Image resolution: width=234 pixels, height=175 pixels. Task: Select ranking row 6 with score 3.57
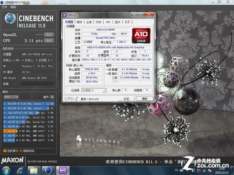coord(29,127)
